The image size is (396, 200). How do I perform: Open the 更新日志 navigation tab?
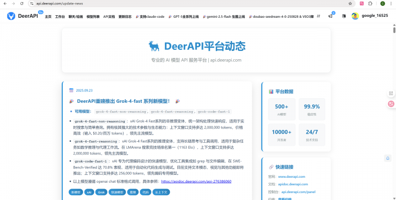coord(125,16)
